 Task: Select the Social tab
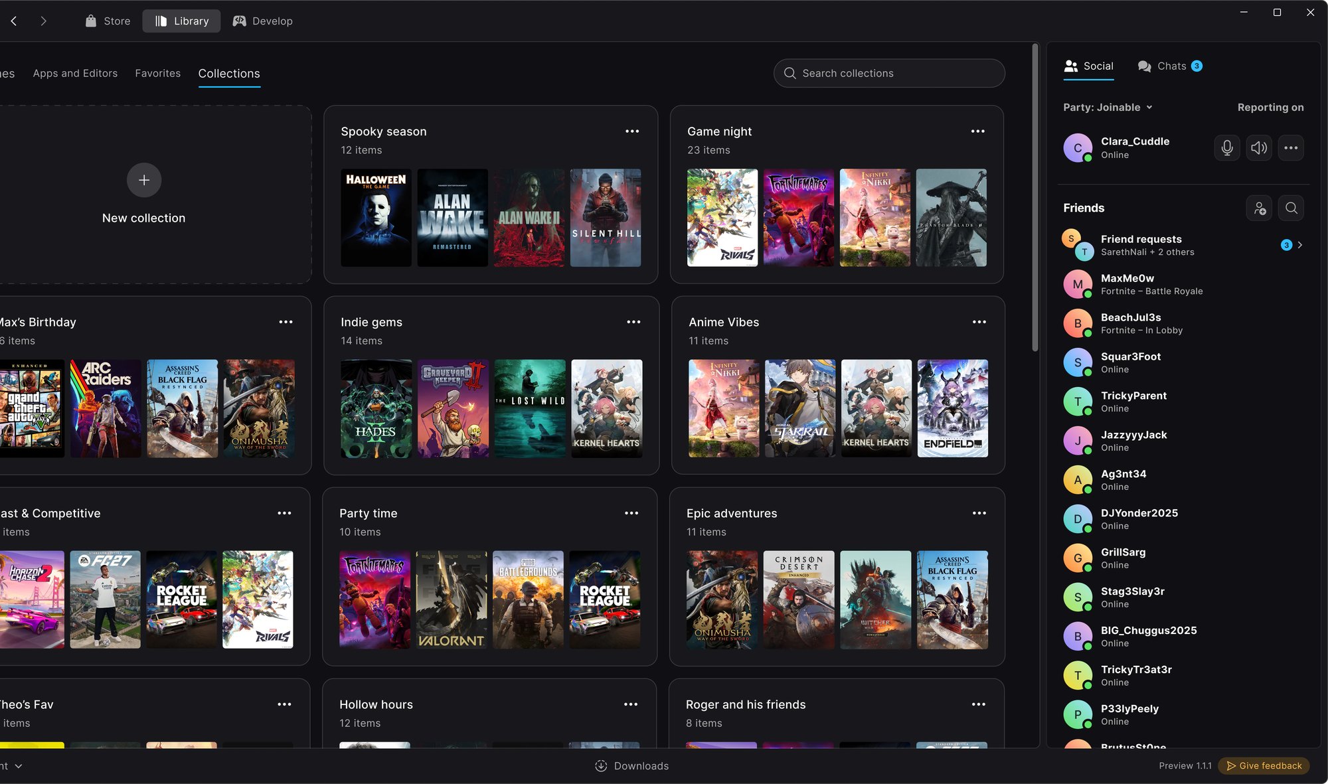1088,66
